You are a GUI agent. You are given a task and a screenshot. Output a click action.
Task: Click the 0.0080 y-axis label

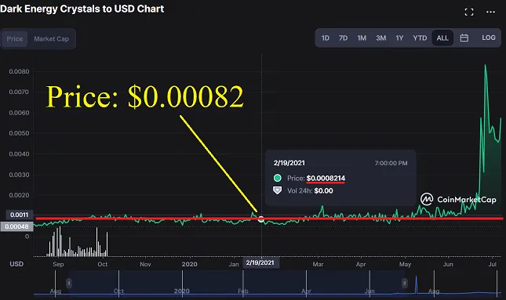click(19, 71)
